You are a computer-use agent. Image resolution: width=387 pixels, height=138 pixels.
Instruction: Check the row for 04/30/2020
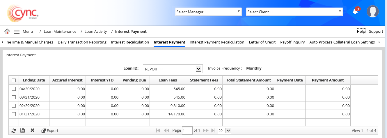coord(14,89)
